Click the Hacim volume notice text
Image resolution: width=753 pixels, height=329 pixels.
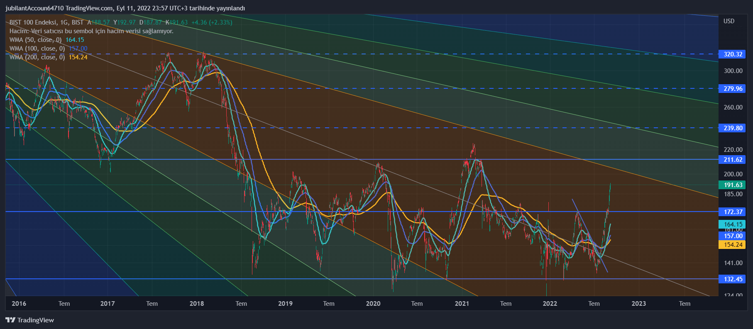point(91,31)
